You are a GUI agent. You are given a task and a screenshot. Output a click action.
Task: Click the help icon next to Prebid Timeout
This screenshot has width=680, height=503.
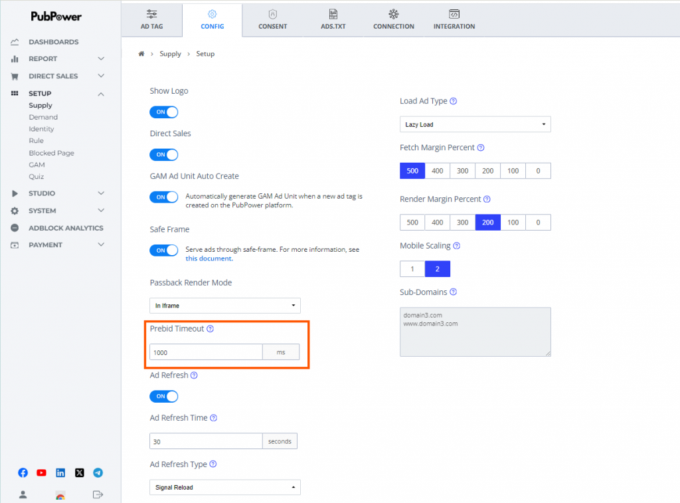click(x=210, y=329)
